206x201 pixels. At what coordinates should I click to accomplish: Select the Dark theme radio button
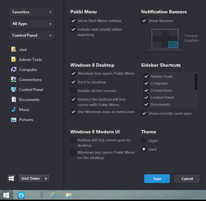click(x=144, y=149)
